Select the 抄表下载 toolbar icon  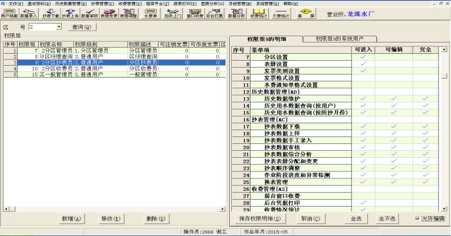tap(51, 14)
